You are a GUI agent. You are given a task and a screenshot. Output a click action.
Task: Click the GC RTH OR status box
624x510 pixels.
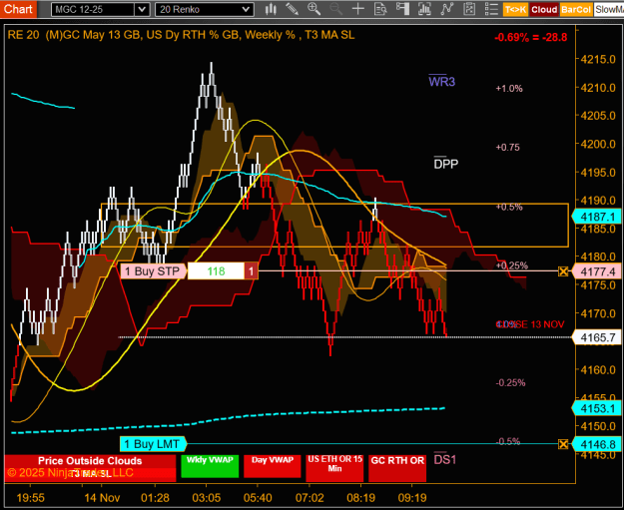[397, 468]
